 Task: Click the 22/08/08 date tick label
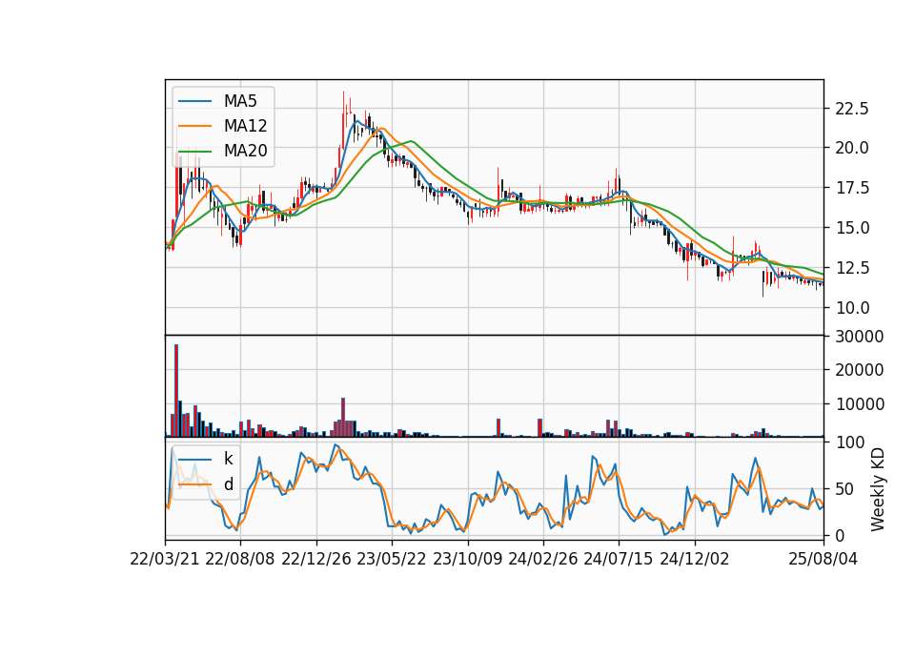point(240,559)
